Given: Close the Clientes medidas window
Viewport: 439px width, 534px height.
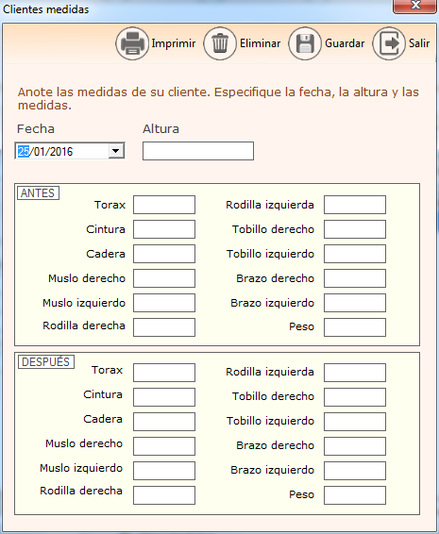Looking at the screenshot, I should pos(415,6).
